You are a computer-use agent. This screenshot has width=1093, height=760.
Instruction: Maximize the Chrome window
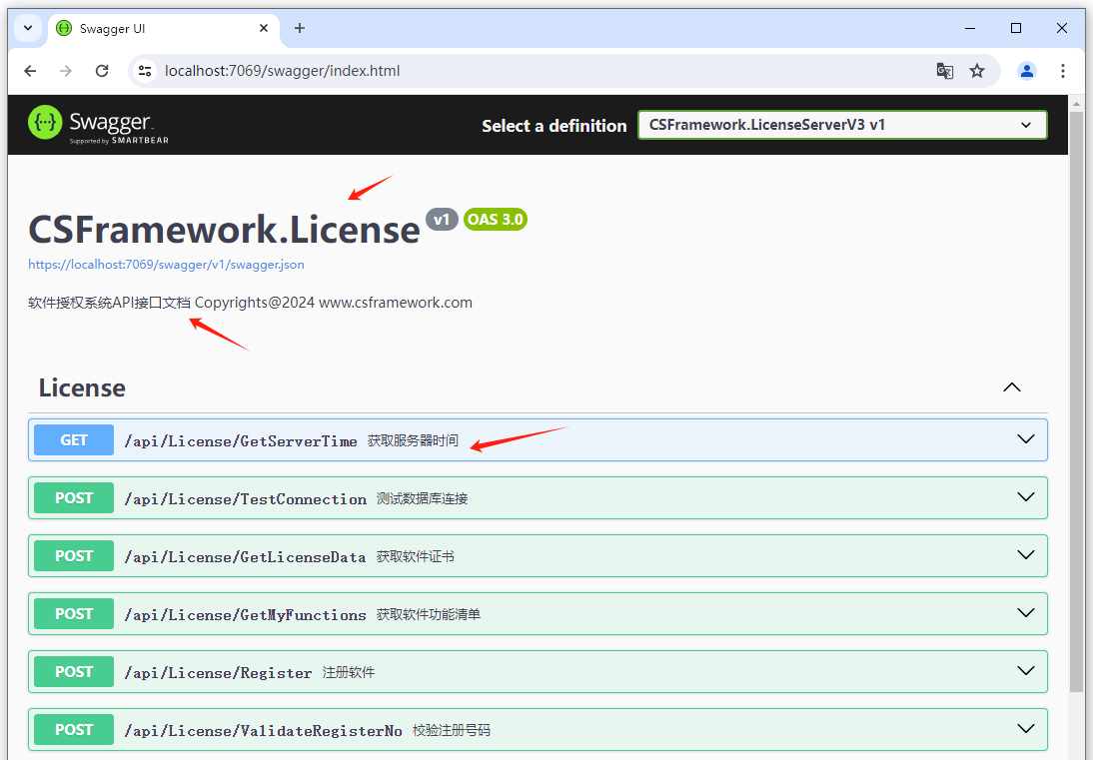tap(1016, 29)
